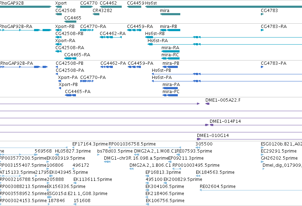Image resolution: width=302 pixels, height=206 pixels.
Task: Select the CG4770-PA protein glyph
Action: tap(87, 81)
